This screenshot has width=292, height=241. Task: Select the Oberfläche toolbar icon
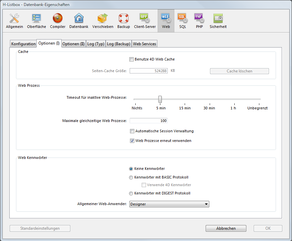pos(36,21)
